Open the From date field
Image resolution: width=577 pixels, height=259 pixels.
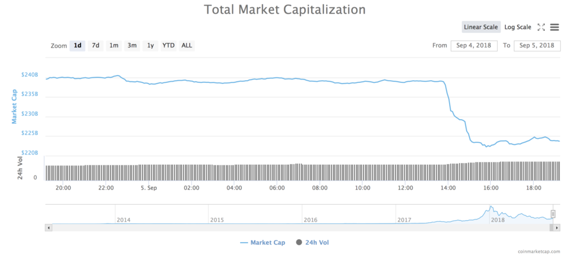pyautogui.click(x=473, y=45)
